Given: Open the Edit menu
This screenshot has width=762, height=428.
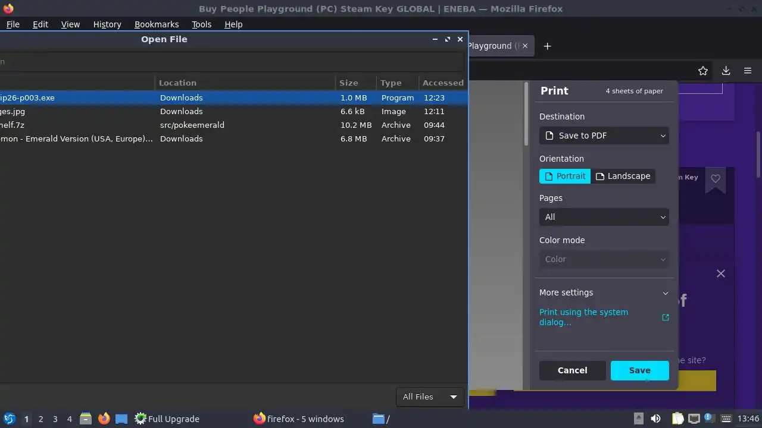Looking at the screenshot, I should pyautogui.click(x=40, y=24).
